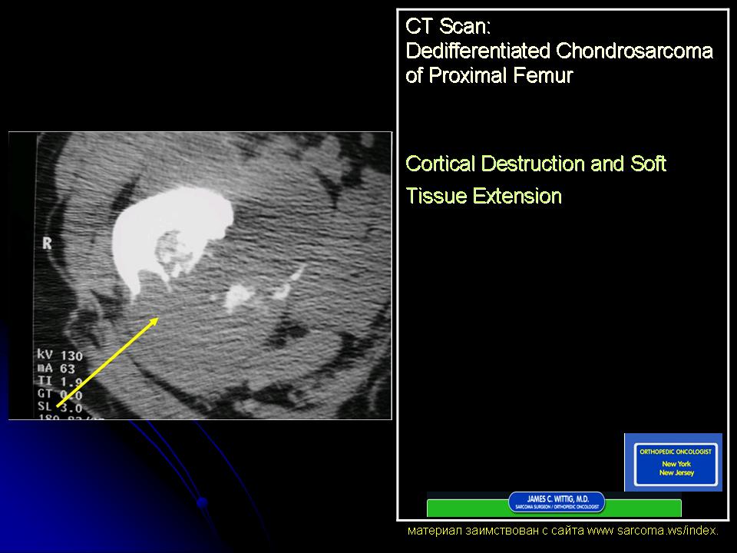Click the green banner bar right of nameplate
Viewport: 737px width, 553px height.
point(643,508)
